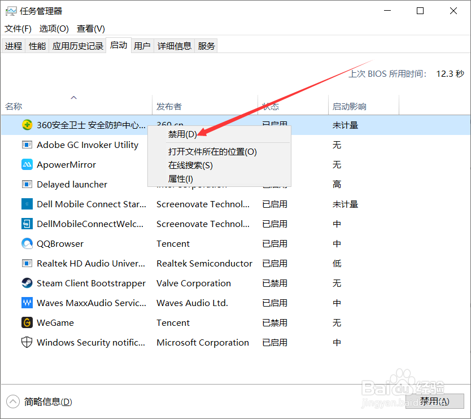This screenshot has height=419, width=471.
Task: Open the 选项(O) menu
Action: point(54,29)
